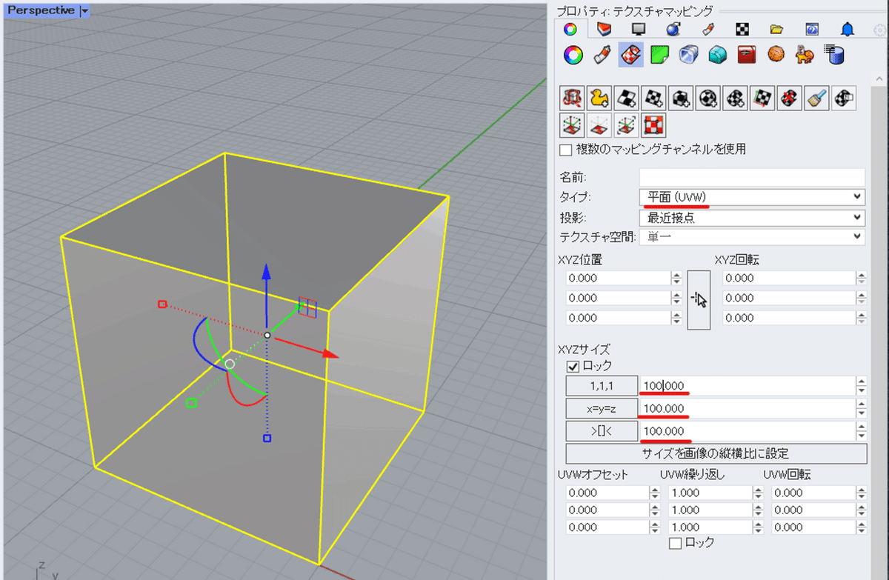Click the 名前 name input field

tap(752, 177)
